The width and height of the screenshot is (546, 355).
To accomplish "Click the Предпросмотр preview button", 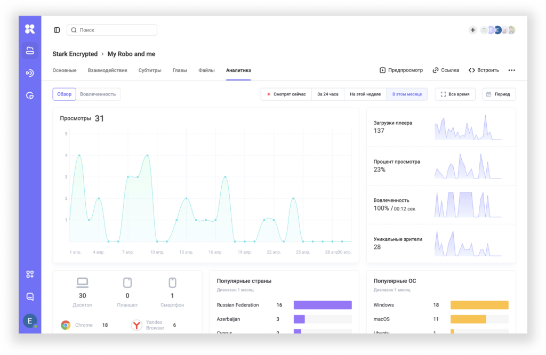I will click(x=401, y=70).
